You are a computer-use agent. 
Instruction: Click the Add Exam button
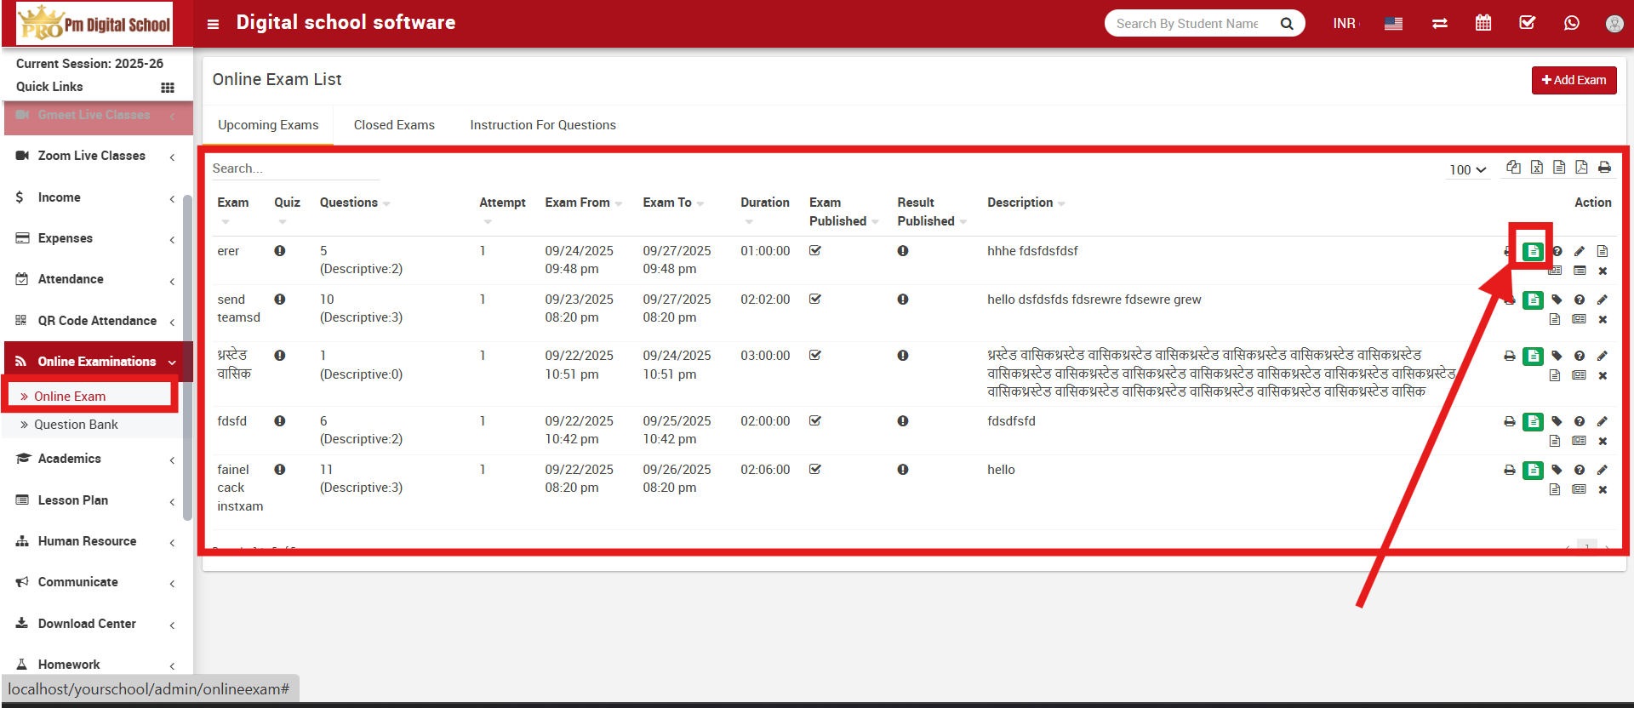click(1574, 80)
